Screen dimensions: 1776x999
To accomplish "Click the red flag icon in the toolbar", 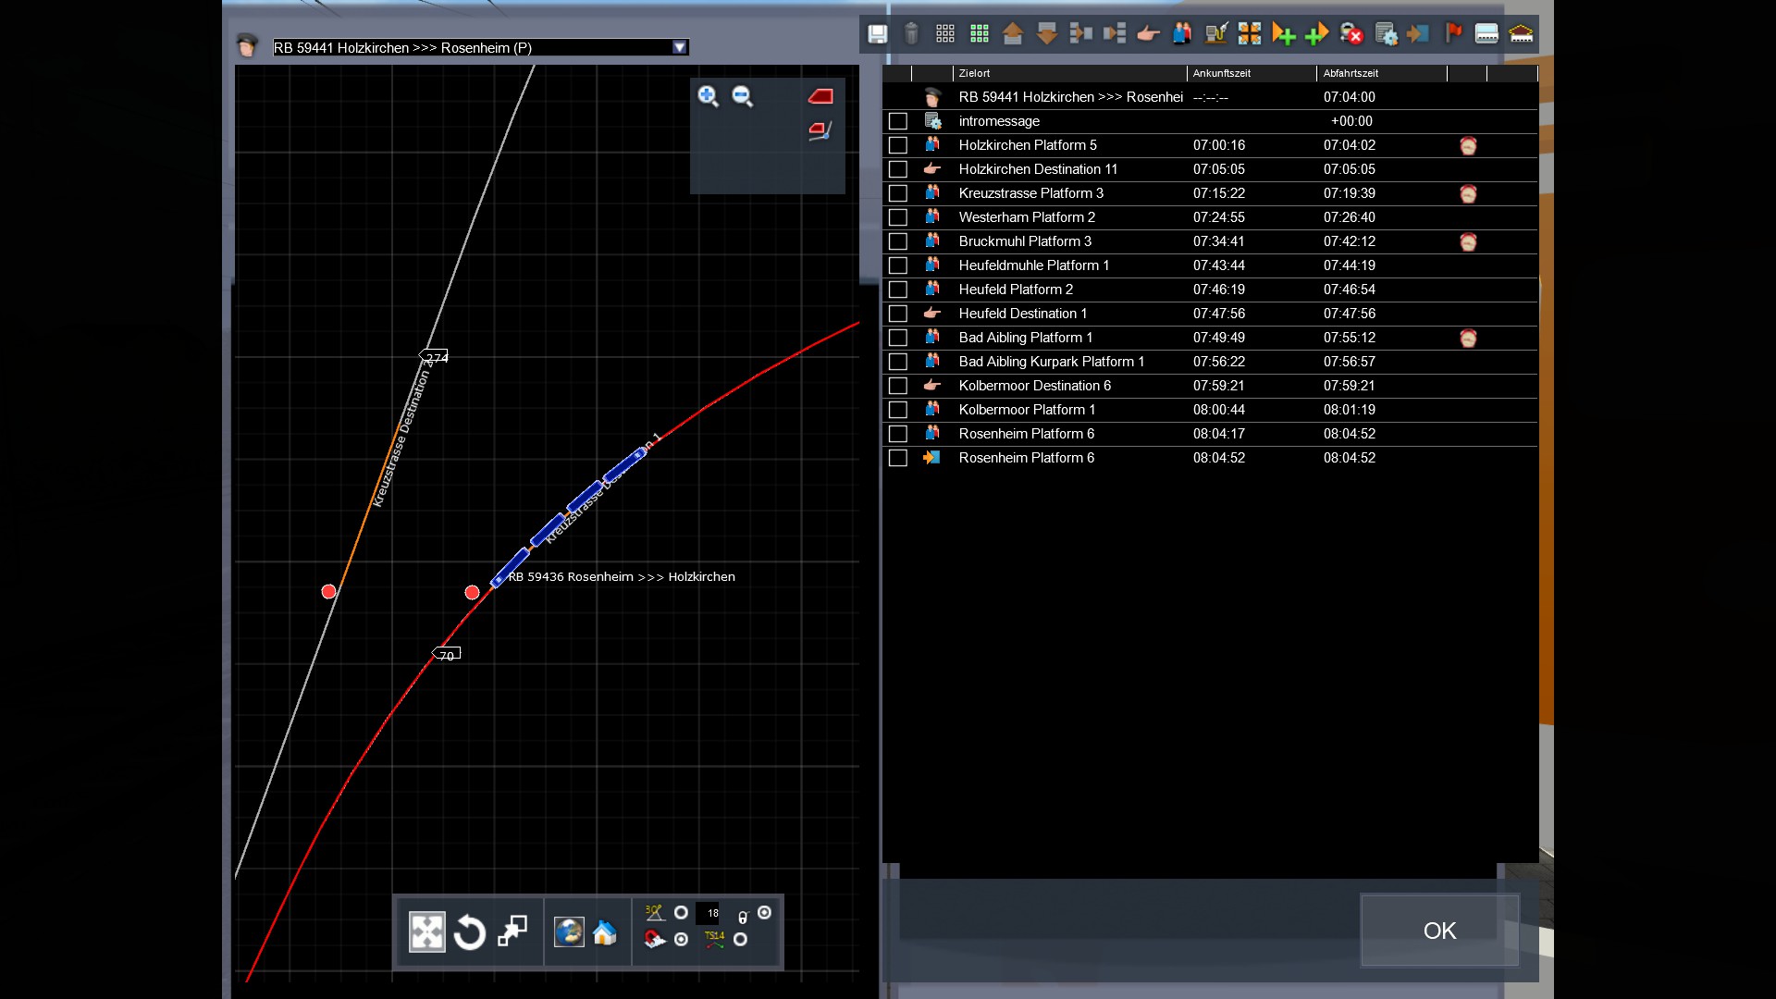I will click(1453, 34).
